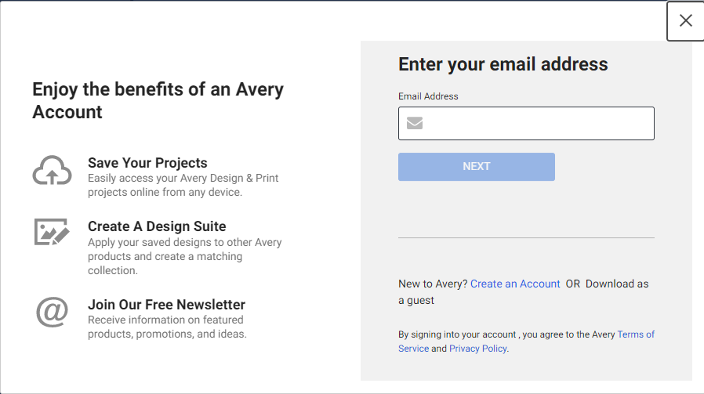Click the design suite description text
The height and width of the screenshot is (394, 704).
(x=184, y=256)
